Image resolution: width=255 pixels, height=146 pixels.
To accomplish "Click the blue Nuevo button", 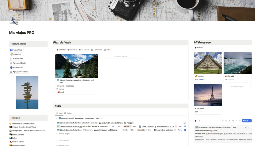I will coord(246,121).
